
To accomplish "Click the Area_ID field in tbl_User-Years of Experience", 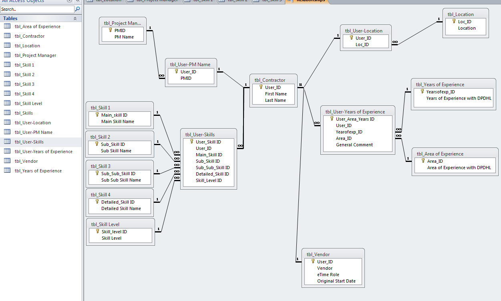I will [x=344, y=138].
